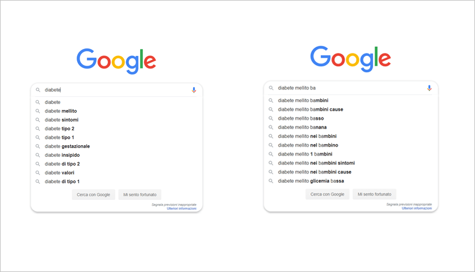Click the right Google logo
The width and height of the screenshot is (475, 272).
pyautogui.click(x=350, y=59)
